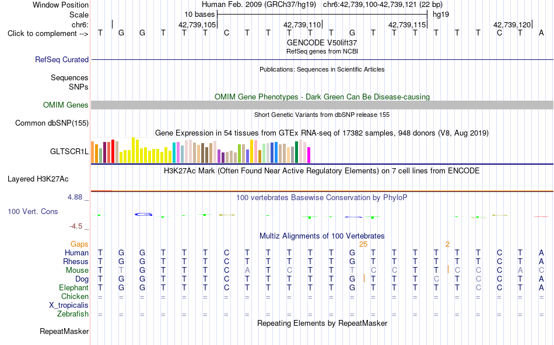Select the Elephant alignment row label
Screen dimensions: 554x345
[73, 287]
